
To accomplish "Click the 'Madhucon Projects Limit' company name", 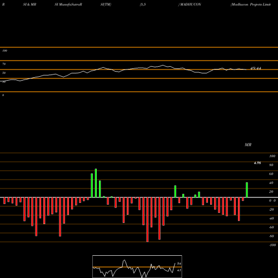I will (x=251, y=4).
